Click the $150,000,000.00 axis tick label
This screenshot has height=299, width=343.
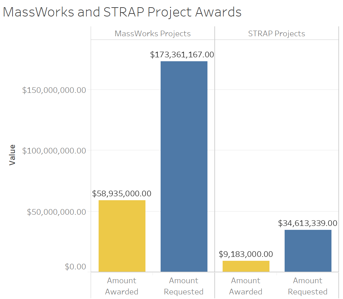pos(54,90)
